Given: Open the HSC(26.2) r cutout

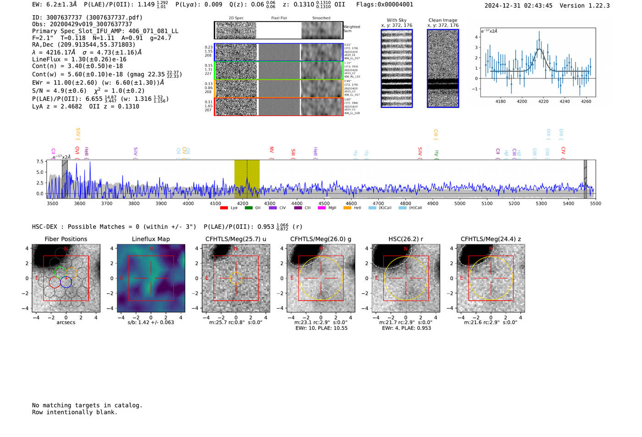Looking at the screenshot, I should coord(406,278).
